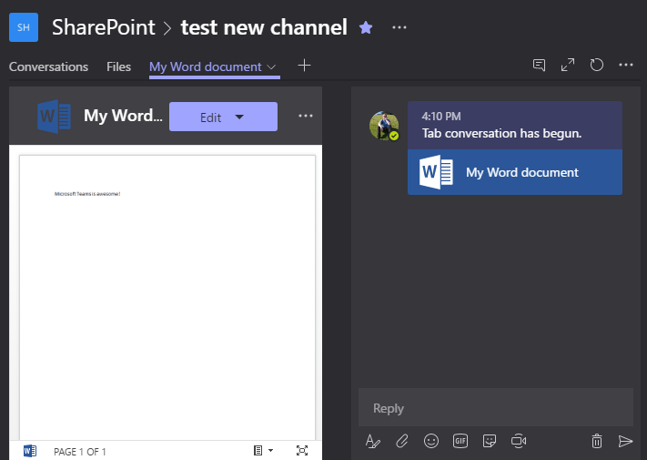Screen dimensions: 647x460
Task: Toggle the favorite star for this channel
Action: [366, 27]
